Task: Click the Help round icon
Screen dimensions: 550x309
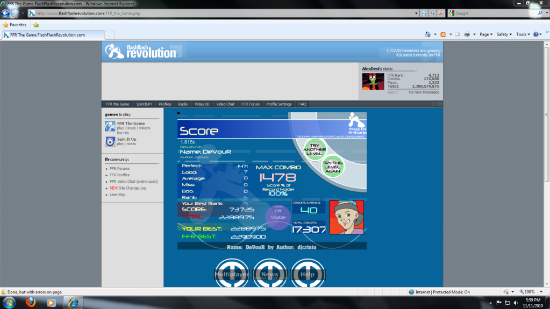Action: click(308, 274)
